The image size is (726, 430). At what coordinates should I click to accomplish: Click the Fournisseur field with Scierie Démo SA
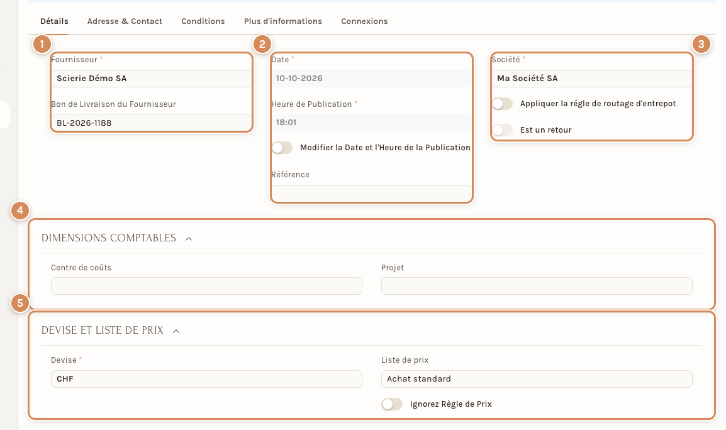point(152,78)
